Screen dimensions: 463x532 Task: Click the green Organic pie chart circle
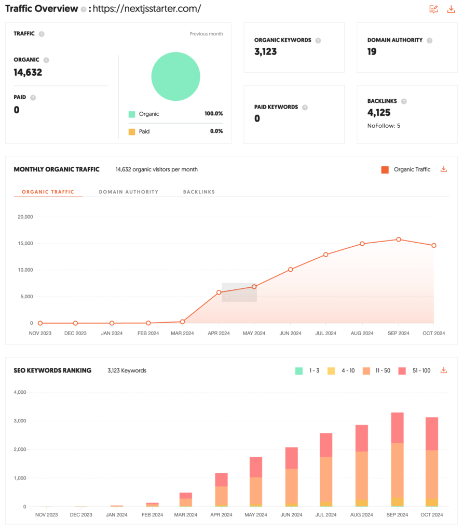[175, 76]
